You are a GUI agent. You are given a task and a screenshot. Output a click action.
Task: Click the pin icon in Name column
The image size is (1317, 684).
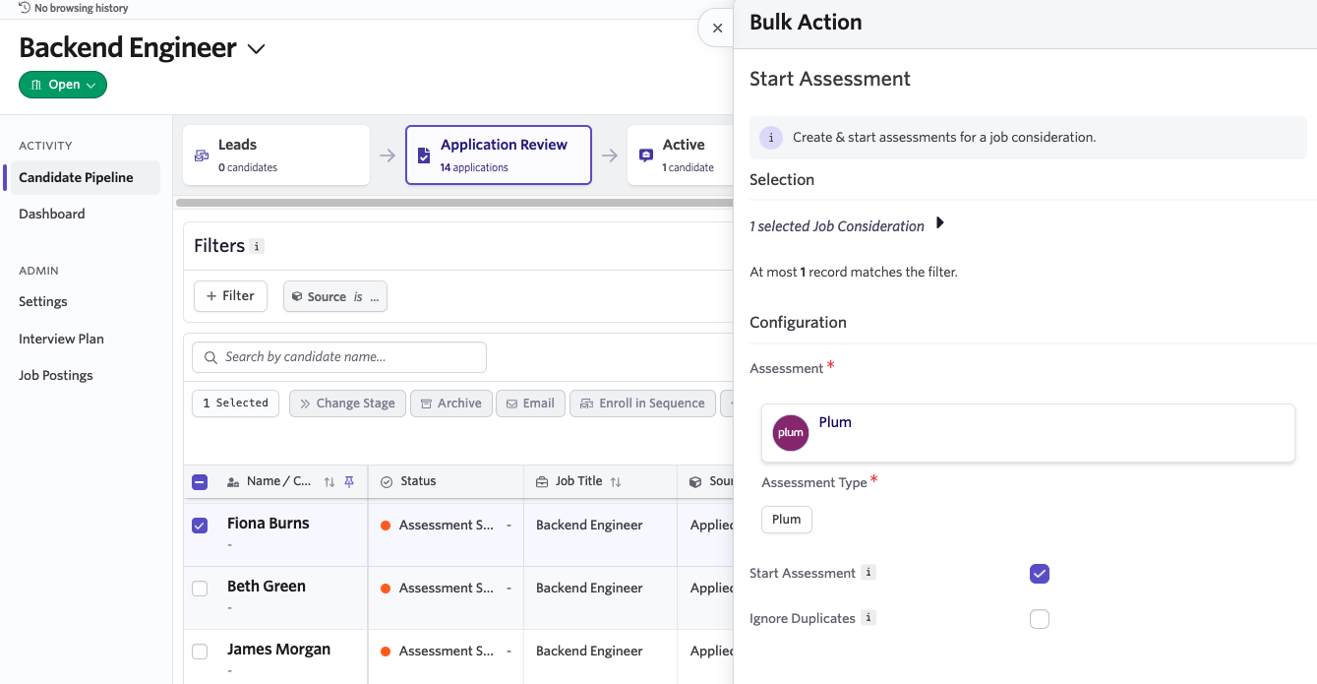348,481
